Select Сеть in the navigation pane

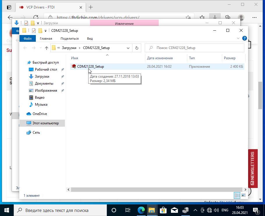(36, 133)
